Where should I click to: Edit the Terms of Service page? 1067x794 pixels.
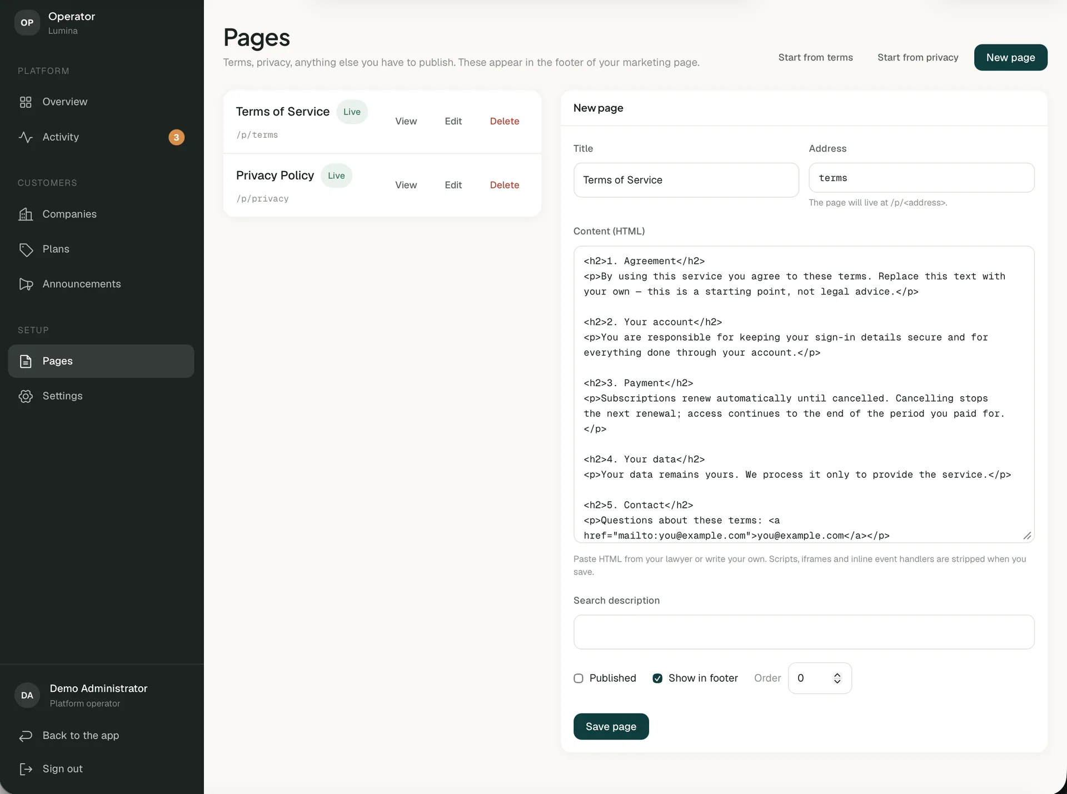(x=453, y=122)
